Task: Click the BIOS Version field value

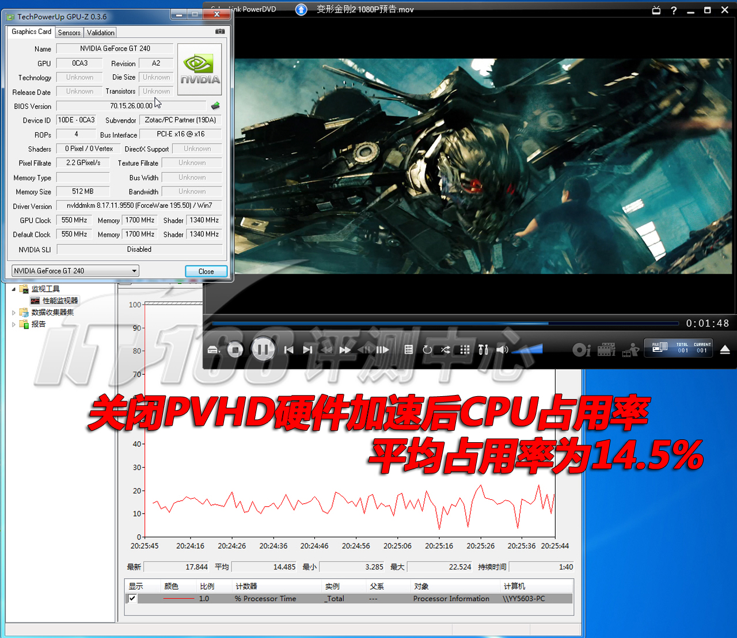Action: coord(131,105)
